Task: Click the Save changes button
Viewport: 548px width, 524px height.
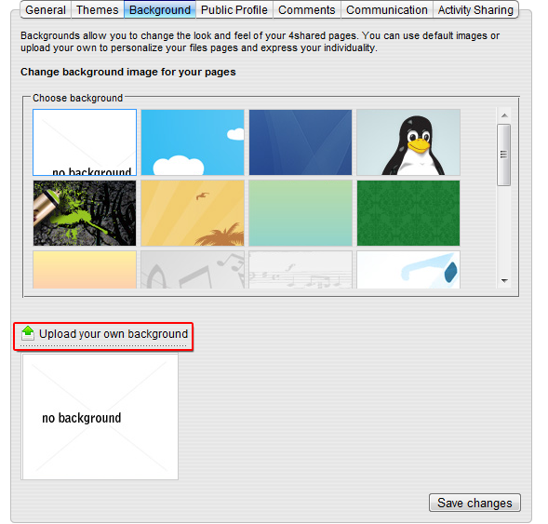Action: click(474, 503)
